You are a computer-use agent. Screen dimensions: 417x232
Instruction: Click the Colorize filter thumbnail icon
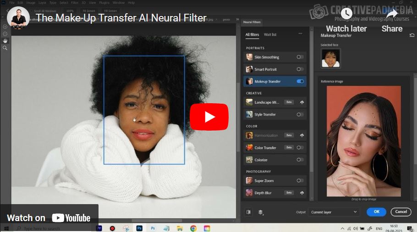tap(249, 160)
